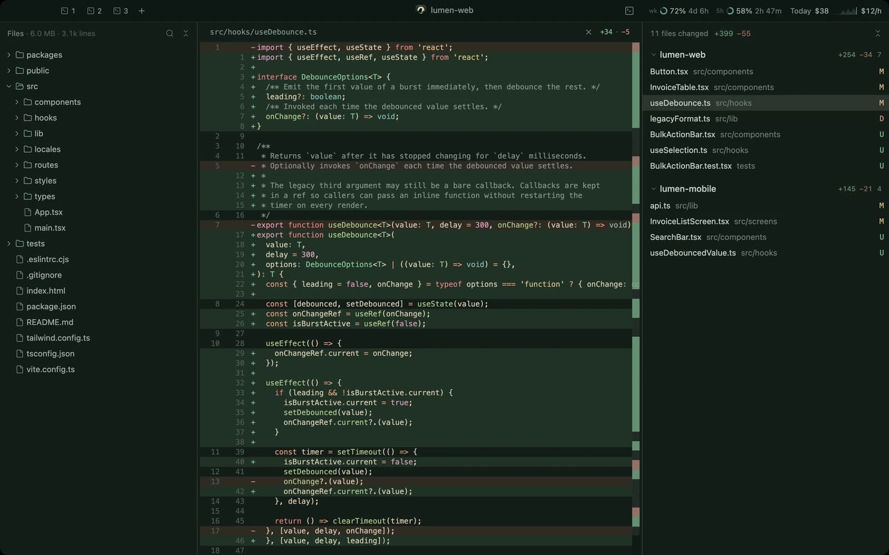Open deleted file legacyFormat.ts
This screenshot has width=889, height=555.
(x=766, y=119)
